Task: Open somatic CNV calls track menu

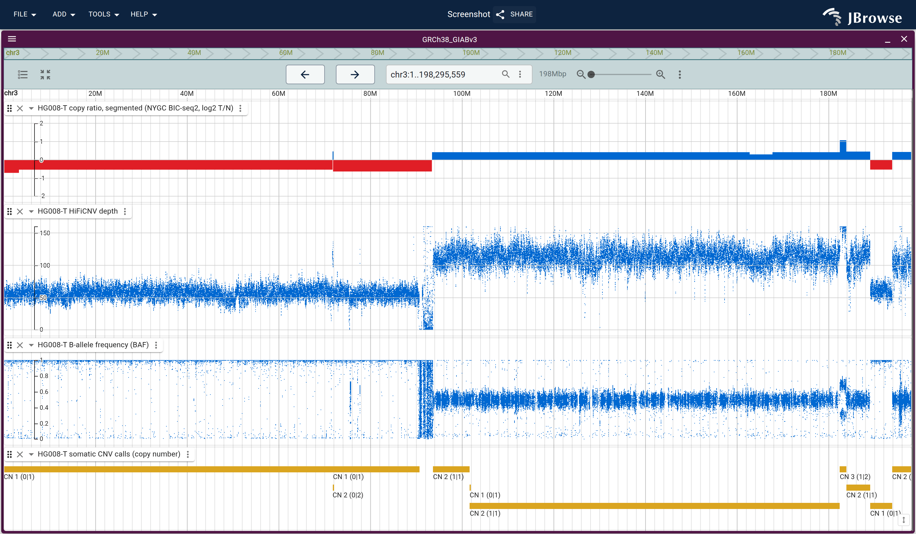Action: pos(188,454)
